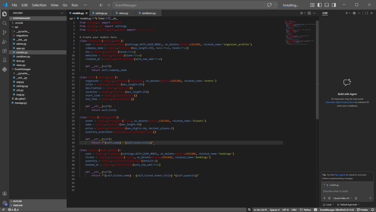
Task: Send chat message with arrow button
Action: point(370,198)
